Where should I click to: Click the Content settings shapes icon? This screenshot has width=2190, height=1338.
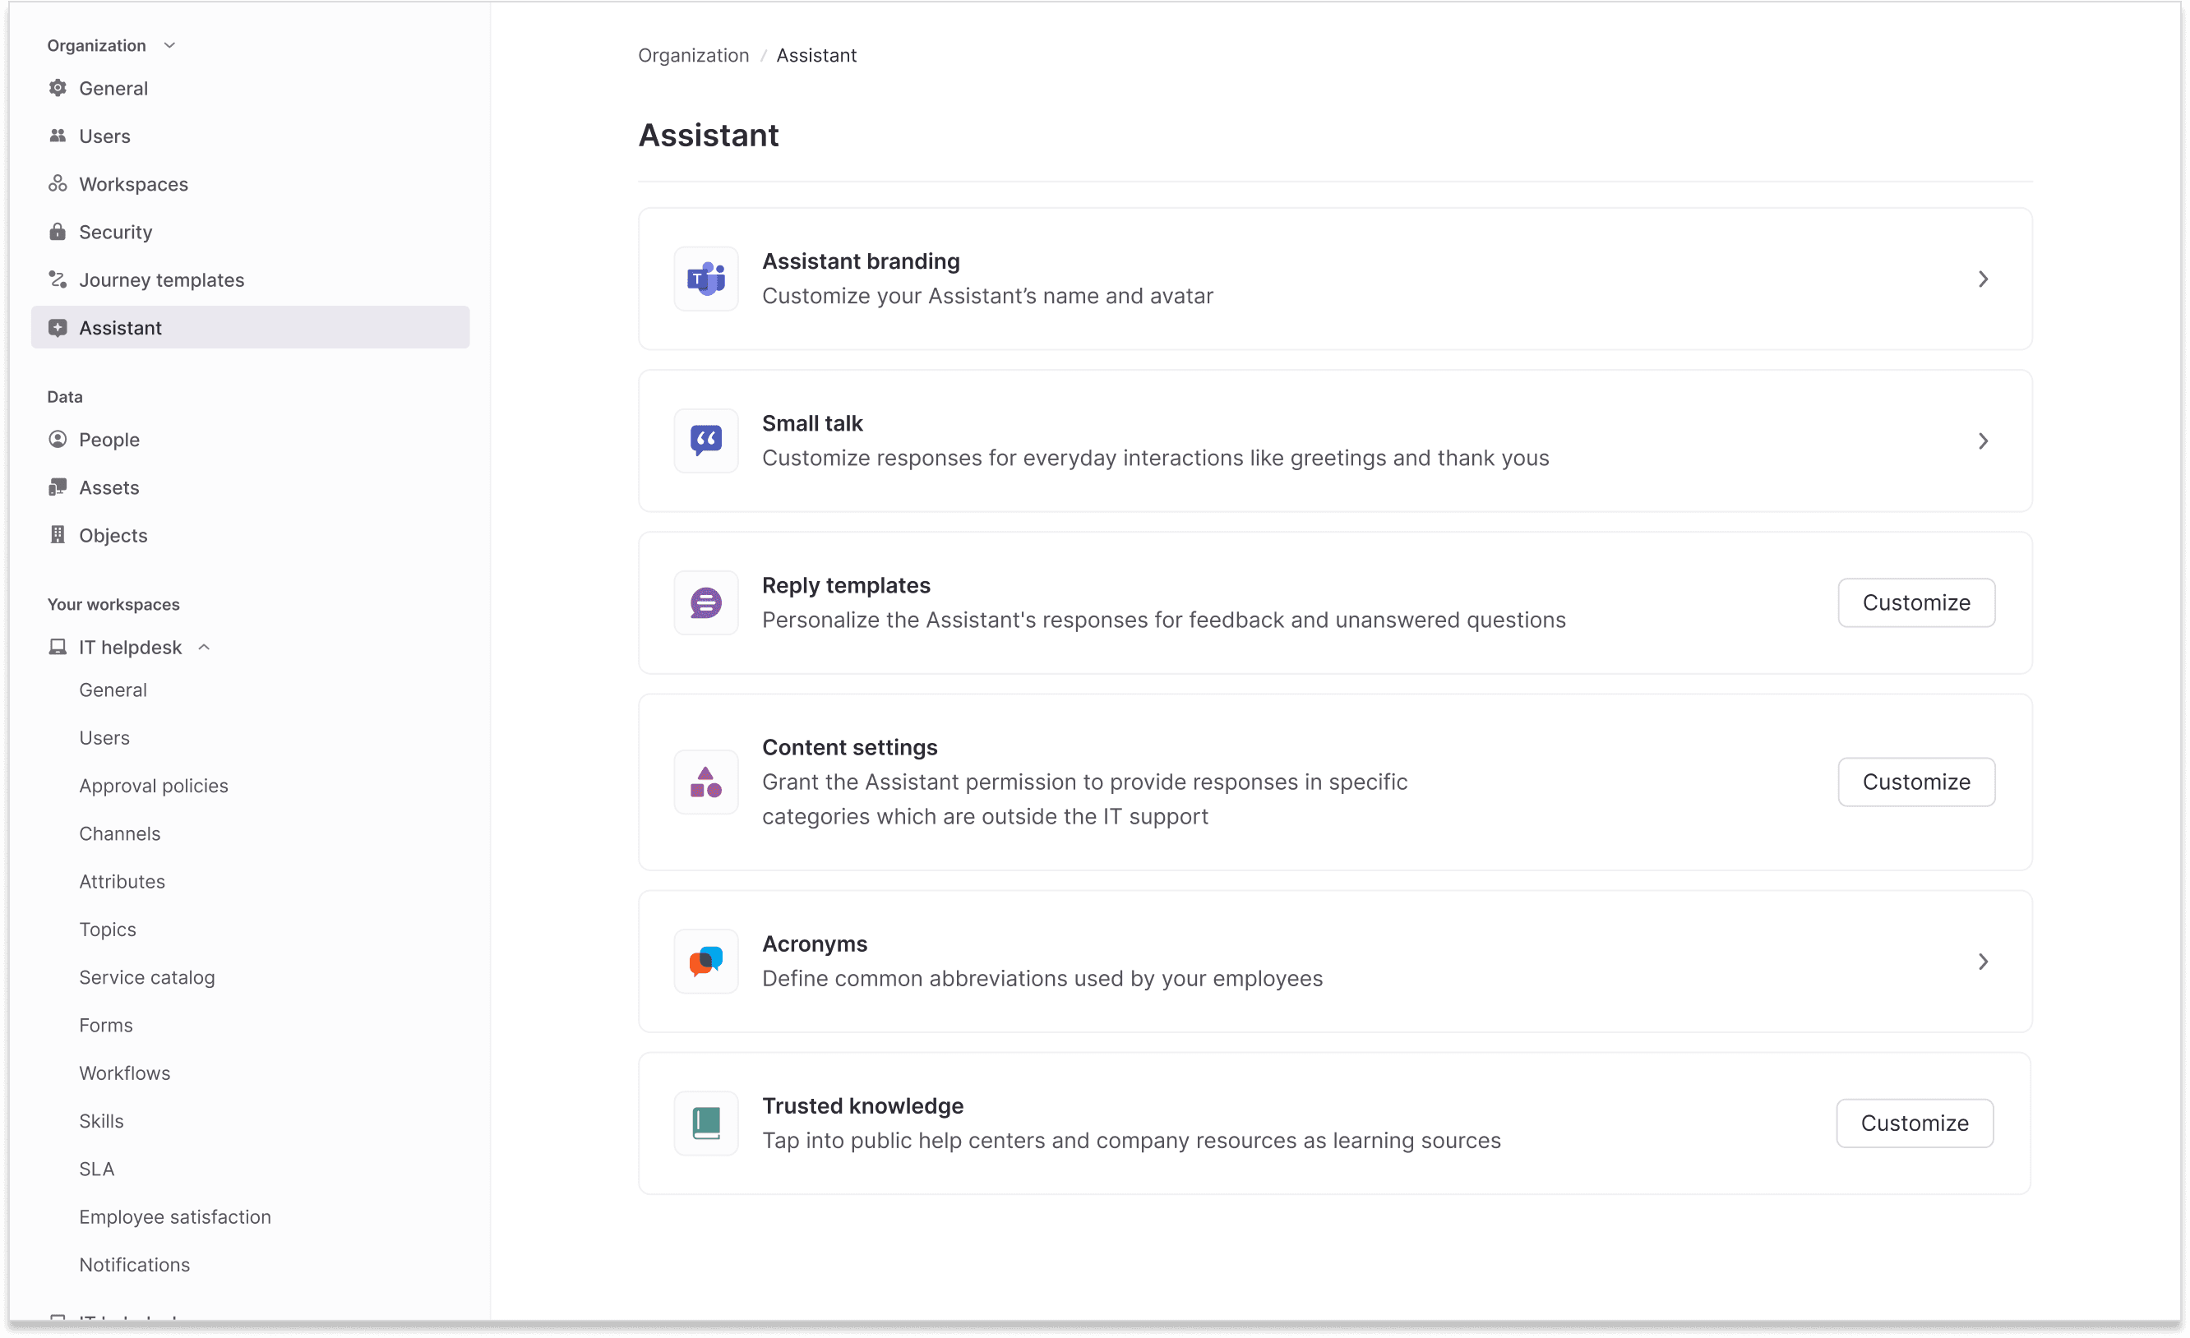coord(705,782)
